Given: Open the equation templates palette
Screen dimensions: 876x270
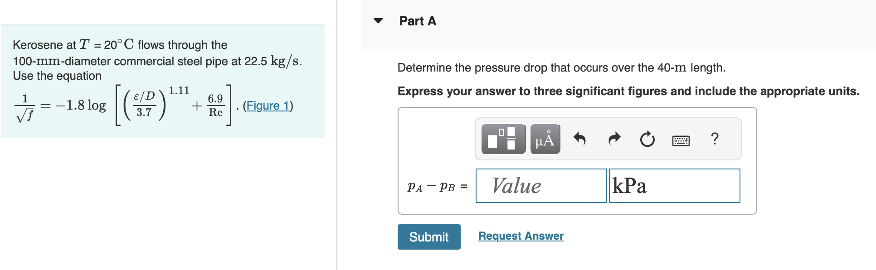Looking at the screenshot, I should pyautogui.click(x=503, y=140).
